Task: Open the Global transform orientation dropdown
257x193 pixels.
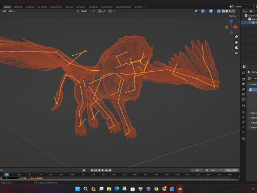Action: coord(84,11)
